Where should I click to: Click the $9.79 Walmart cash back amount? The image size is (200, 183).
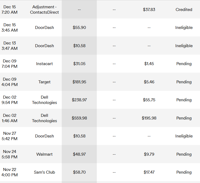click(149, 154)
